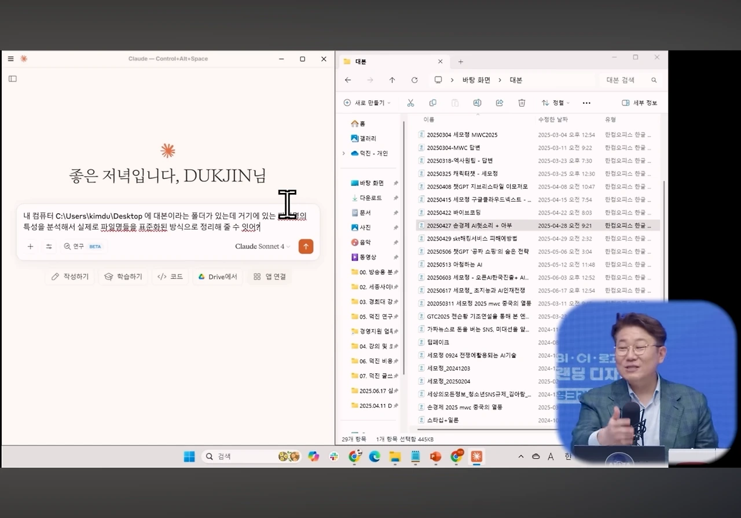Open the 새로 만들기 dropdown
The image size is (741, 518).
pyautogui.click(x=367, y=103)
